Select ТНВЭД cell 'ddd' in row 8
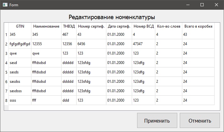The width and height of the screenshot is (224, 132). pos(69,100)
